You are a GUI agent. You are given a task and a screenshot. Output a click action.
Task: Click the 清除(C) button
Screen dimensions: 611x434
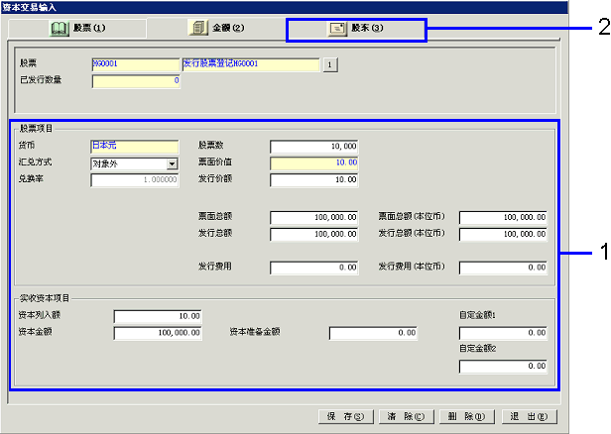[406, 416]
